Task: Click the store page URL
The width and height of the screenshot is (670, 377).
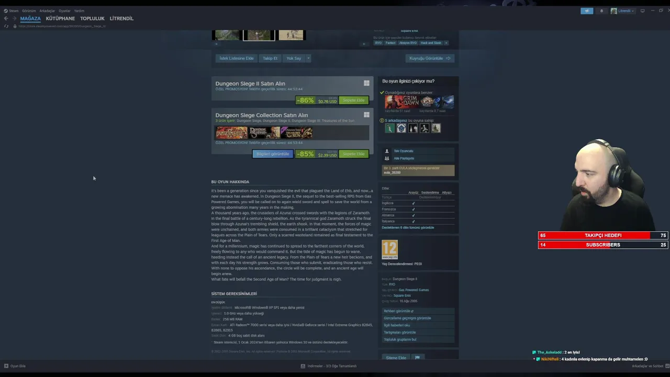Action: 62,26
